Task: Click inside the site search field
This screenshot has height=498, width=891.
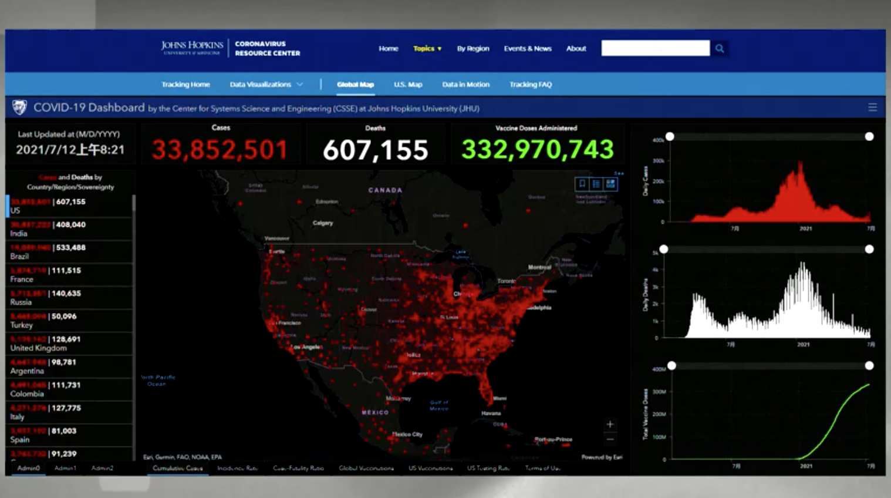Action: pos(656,48)
